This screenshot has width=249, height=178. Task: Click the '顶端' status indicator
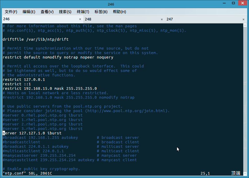[236, 173]
